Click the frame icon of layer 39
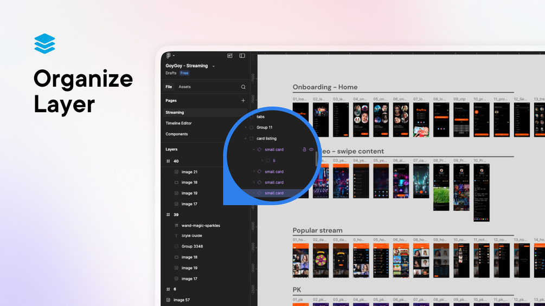This screenshot has height=306, width=545. point(168,215)
